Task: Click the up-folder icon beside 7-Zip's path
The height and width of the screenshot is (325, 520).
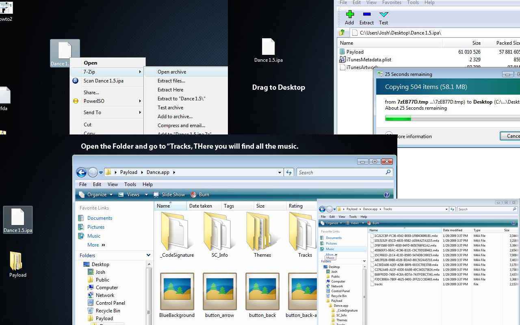Action: pos(342,32)
